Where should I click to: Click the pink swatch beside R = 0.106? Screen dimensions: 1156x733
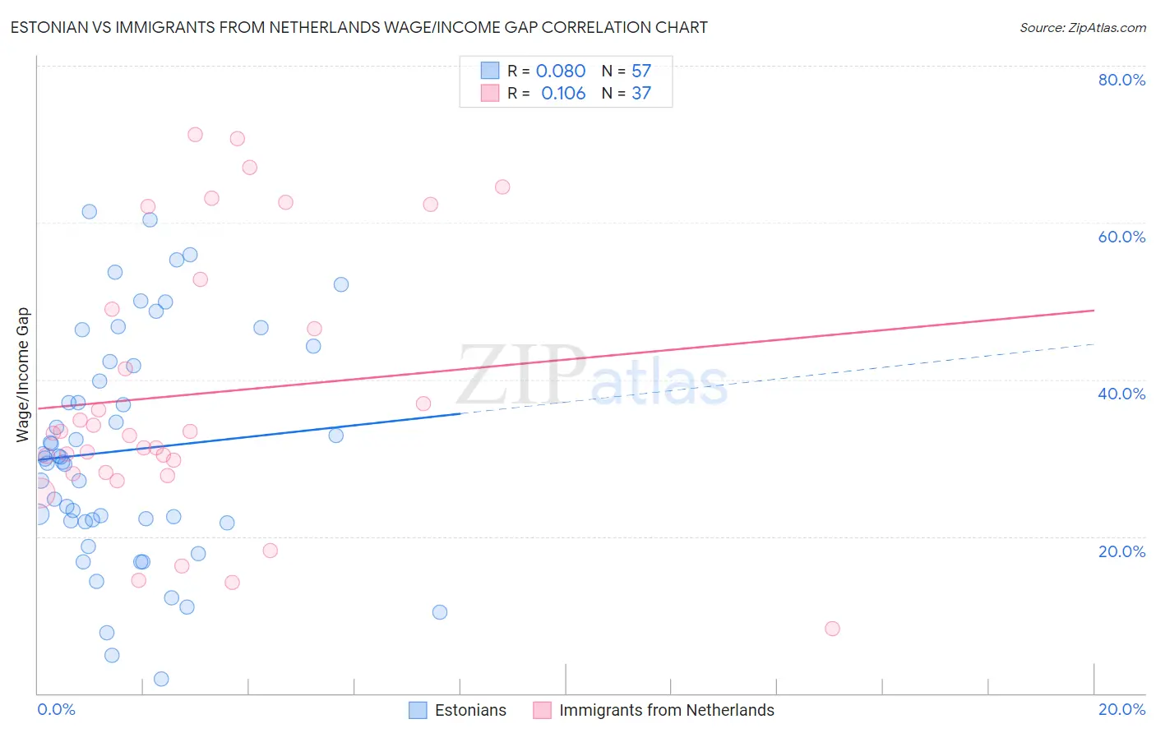tap(490, 93)
